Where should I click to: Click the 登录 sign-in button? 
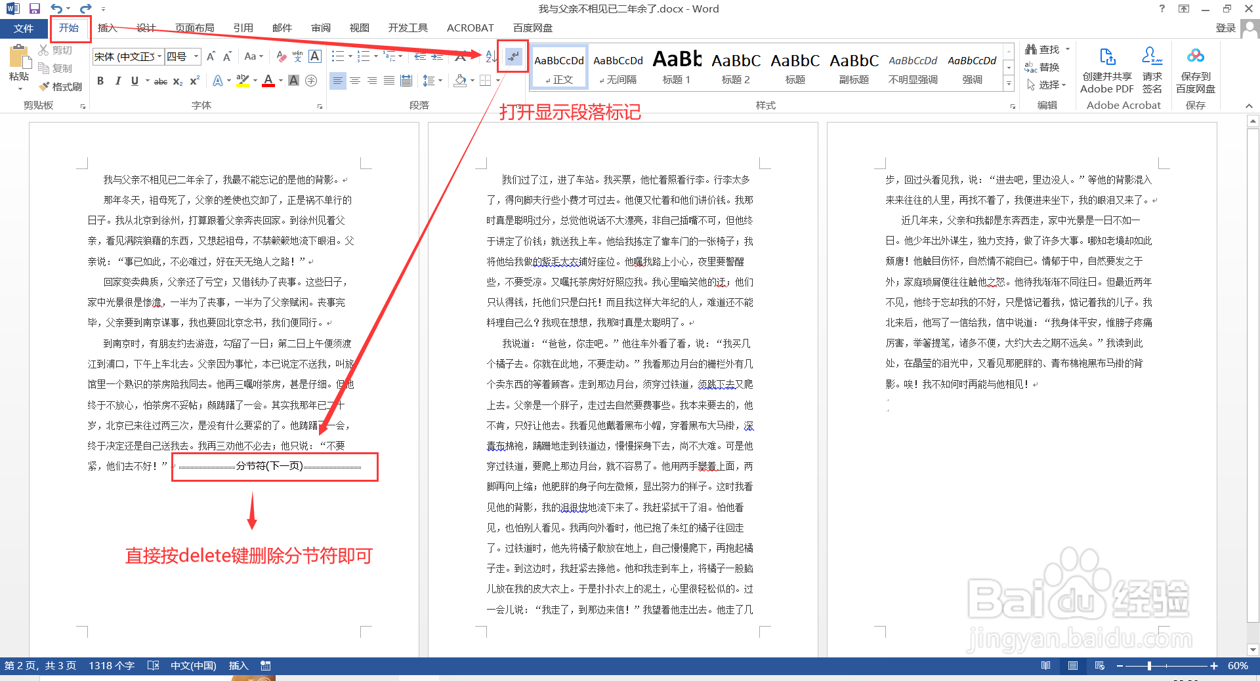1227,28
